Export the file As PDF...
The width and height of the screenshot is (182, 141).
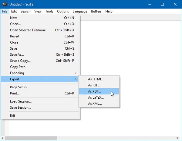pyautogui.click(x=99, y=91)
